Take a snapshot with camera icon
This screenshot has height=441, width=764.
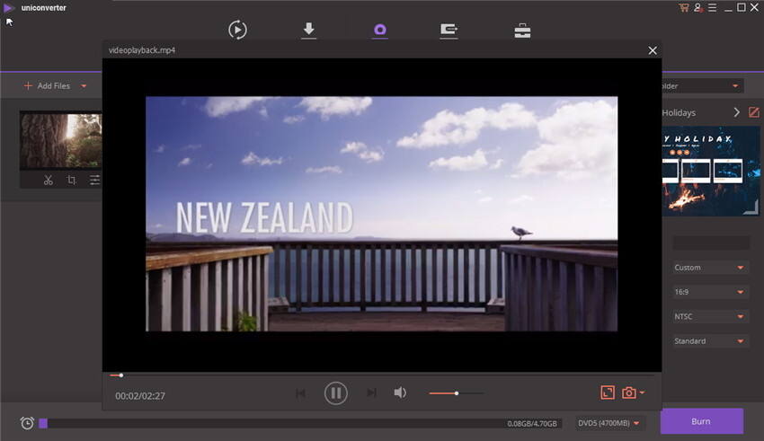[x=629, y=392]
